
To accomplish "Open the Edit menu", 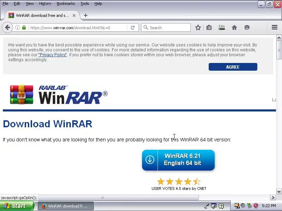I will (x=17, y=4).
